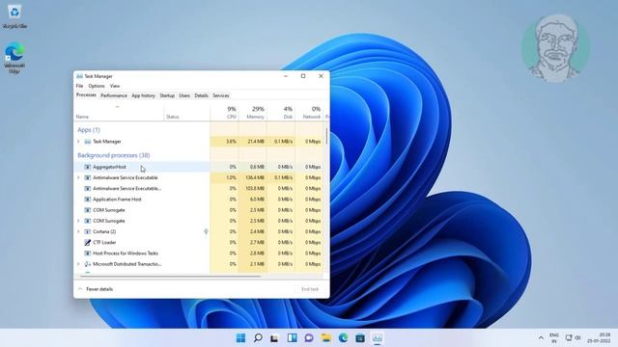Switch to the Performance tab

(114, 95)
